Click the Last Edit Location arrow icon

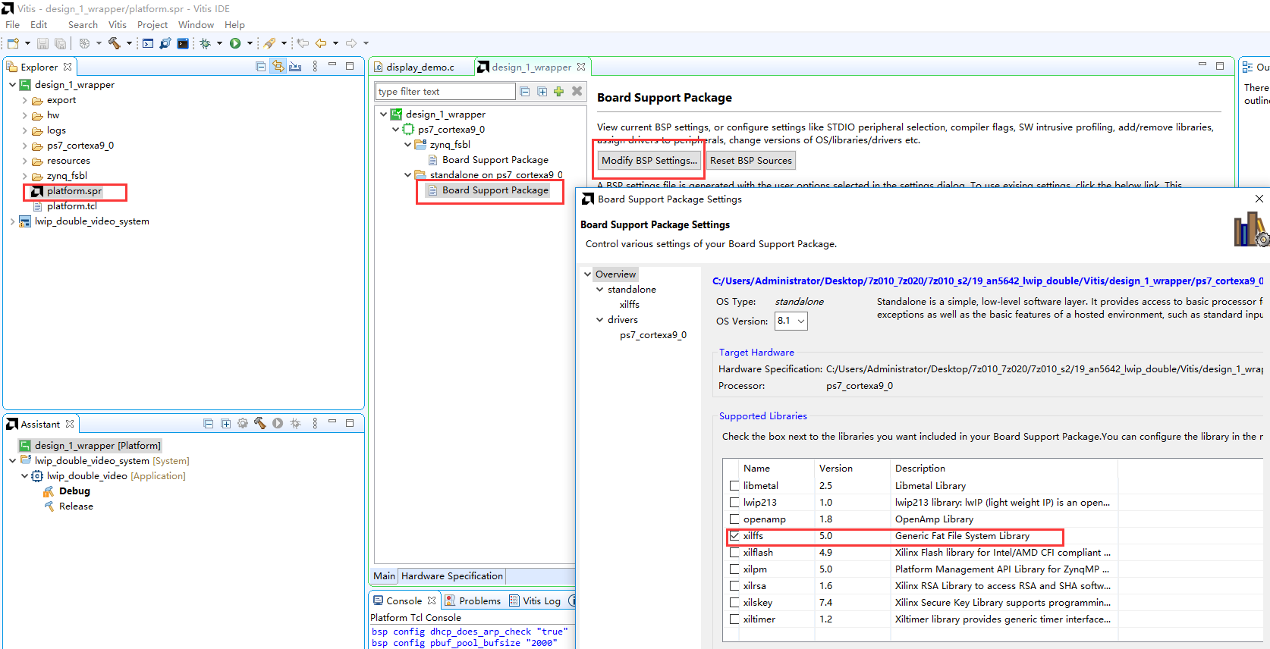tap(303, 43)
